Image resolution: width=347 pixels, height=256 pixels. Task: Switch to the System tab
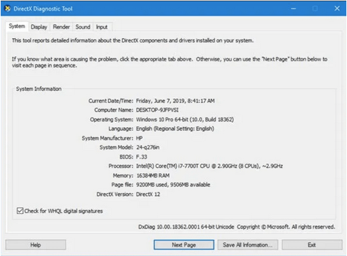[x=17, y=26]
